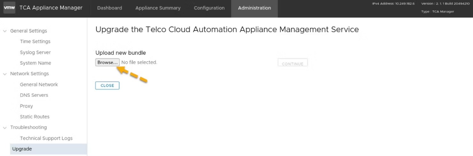The image size is (473, 156).
Task: Click General Settings section label
Action: (28, 31)
